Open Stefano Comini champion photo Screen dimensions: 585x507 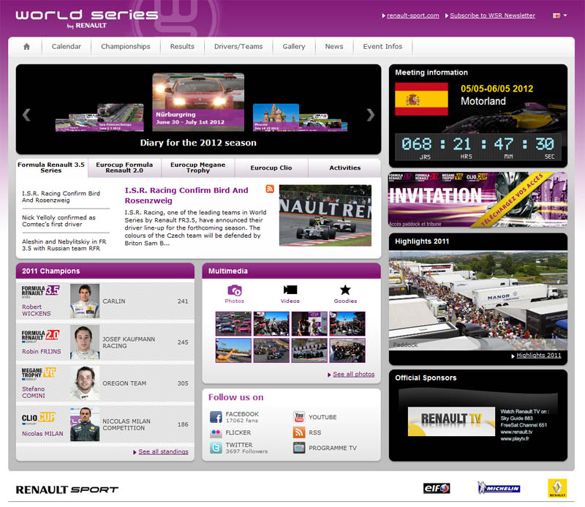[x=85, y=383]
